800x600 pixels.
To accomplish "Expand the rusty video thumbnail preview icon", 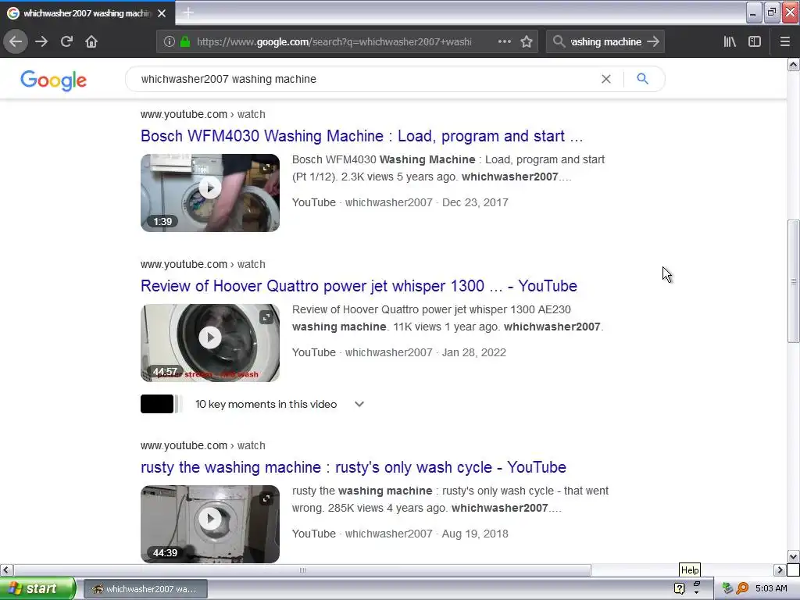I will pyautogui.click(x=267, y=498).
